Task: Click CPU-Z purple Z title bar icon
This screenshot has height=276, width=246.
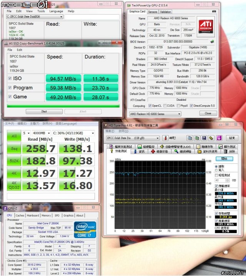Action: click(x=5, y=208)
